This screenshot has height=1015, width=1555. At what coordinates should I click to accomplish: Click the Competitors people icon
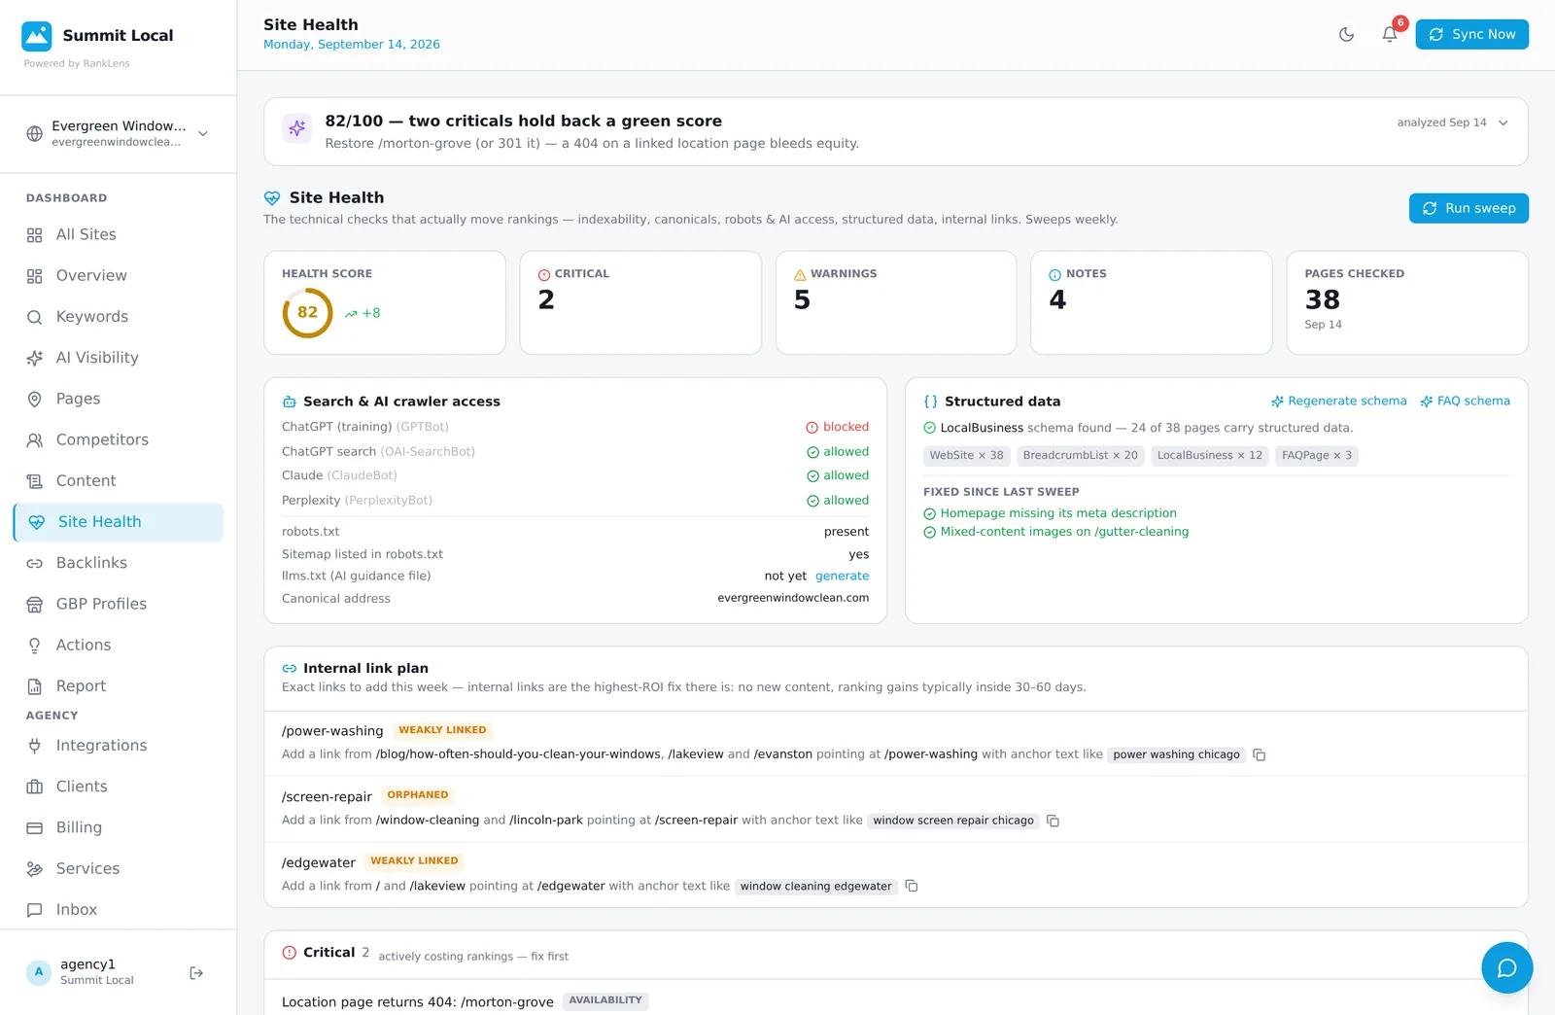coord(35,439)
